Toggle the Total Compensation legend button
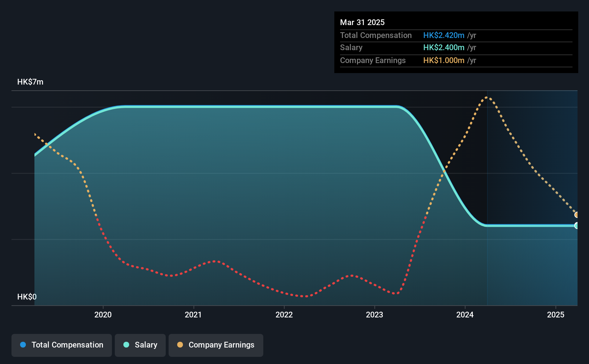Screen dimensions: 589x364 coord(62,345)
